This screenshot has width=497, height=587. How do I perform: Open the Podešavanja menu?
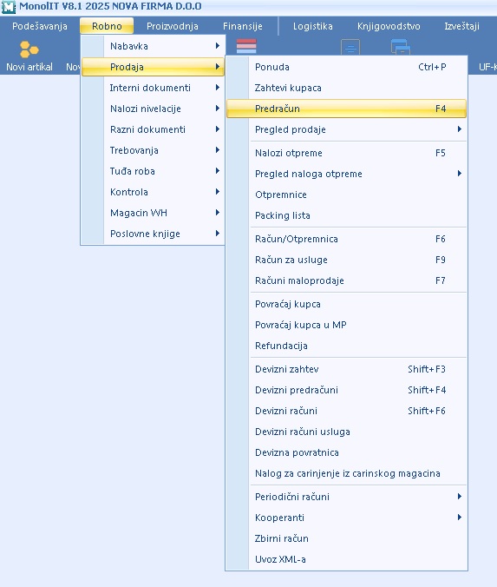point(40,26)
